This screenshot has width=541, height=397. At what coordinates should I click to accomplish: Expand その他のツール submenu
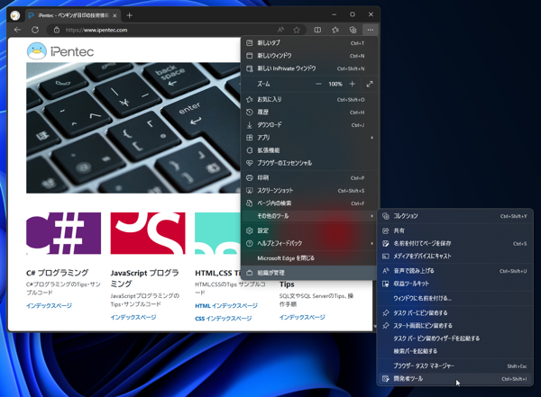coord(308,216)
